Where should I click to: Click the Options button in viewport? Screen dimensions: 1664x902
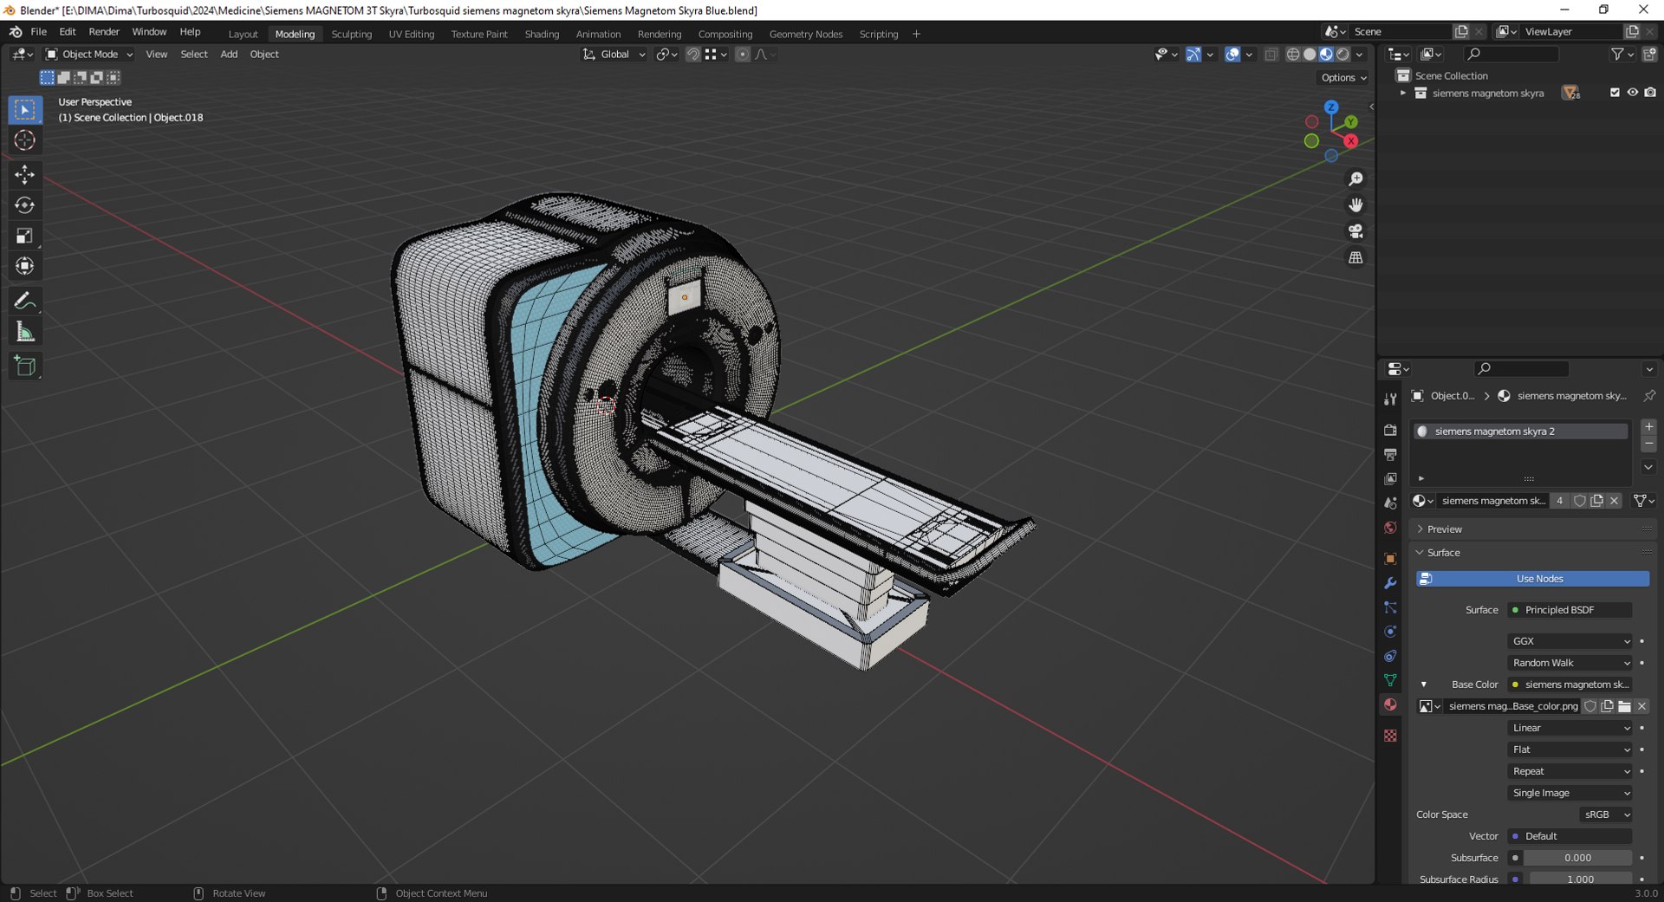[1343, 77]
